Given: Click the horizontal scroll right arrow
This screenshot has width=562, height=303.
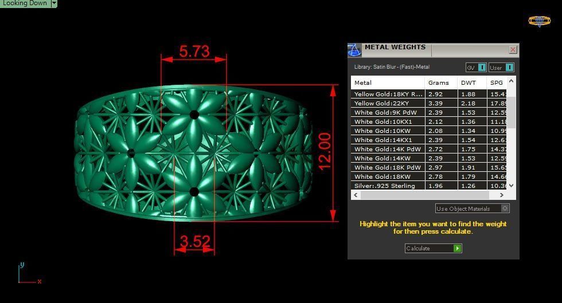Looking at the screenshot, I should click(x=501, y=195).
